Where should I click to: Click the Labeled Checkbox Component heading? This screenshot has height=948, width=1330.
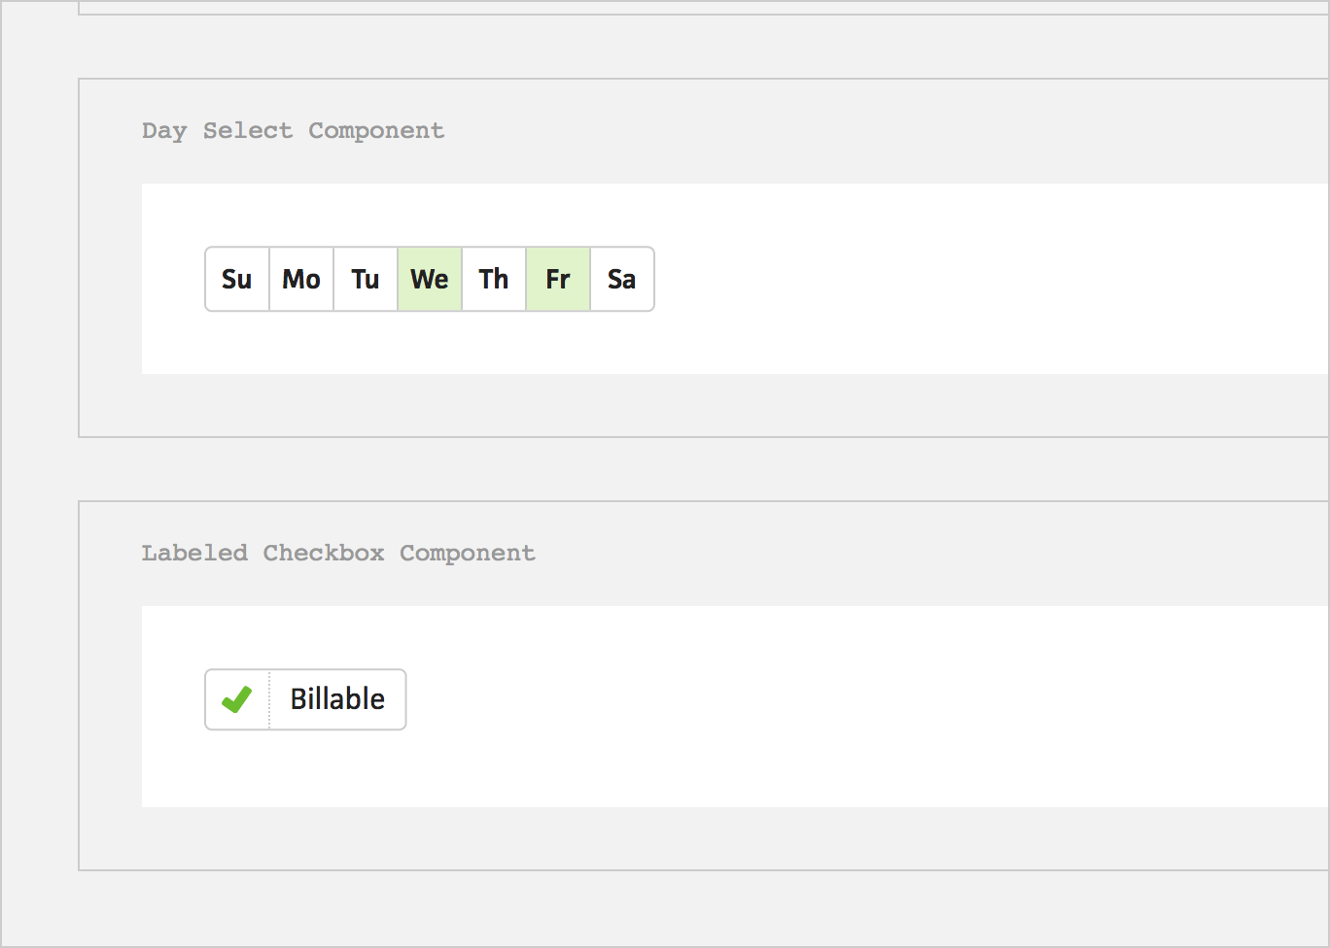coord(338,554)
